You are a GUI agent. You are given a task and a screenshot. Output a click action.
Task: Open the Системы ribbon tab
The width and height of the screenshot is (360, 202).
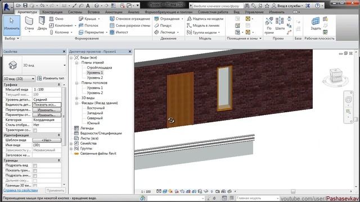point(75,12)
